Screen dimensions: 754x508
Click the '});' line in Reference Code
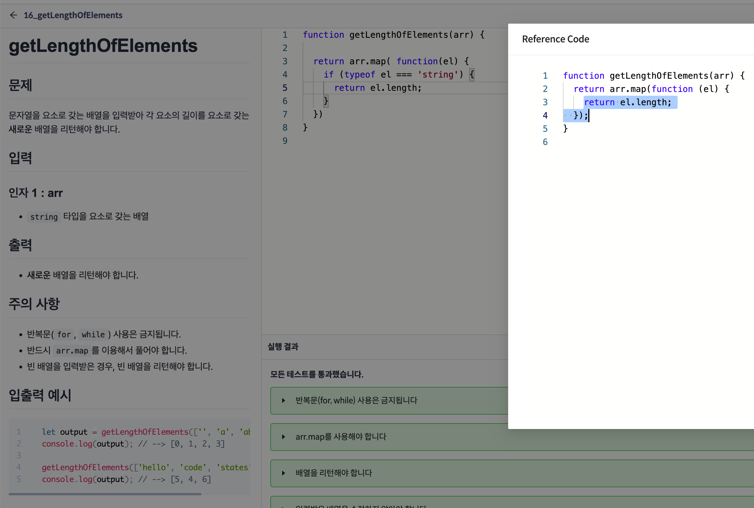[x=581, y=115]
